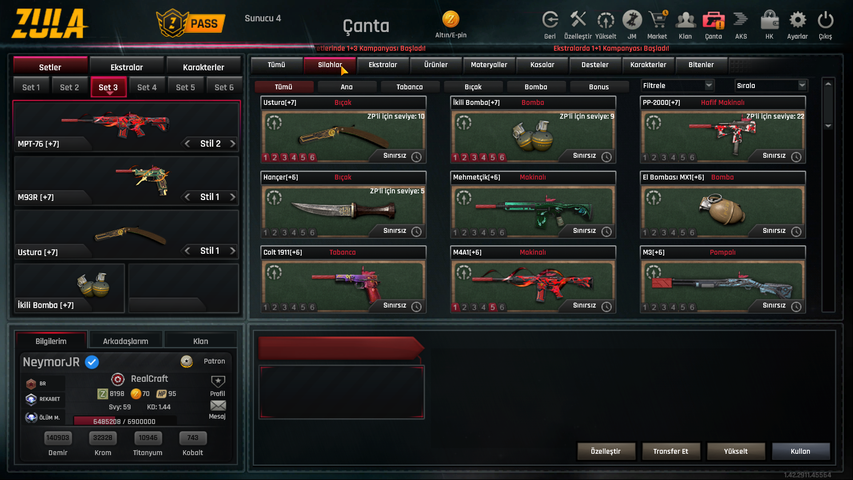853x480 pixels.
Task: Open the Zula Pass badge
Action: 191,23
